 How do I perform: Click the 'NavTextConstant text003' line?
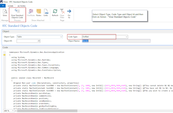pos(93,91)
